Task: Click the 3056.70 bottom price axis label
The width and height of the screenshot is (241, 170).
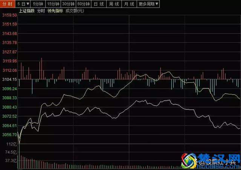Action: pyautogui.click(x=9, y=135)
